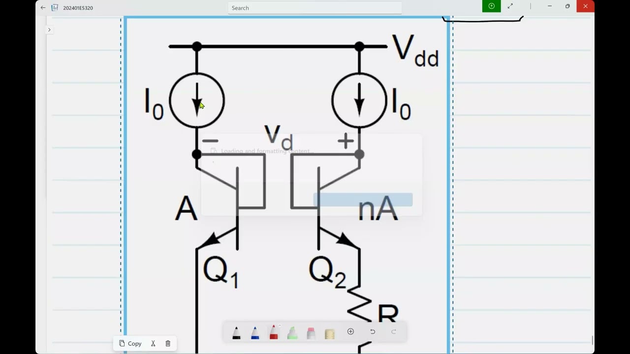Delete the selection with trash icon
The width and height of the screenshot is (630, 354).
168,344
